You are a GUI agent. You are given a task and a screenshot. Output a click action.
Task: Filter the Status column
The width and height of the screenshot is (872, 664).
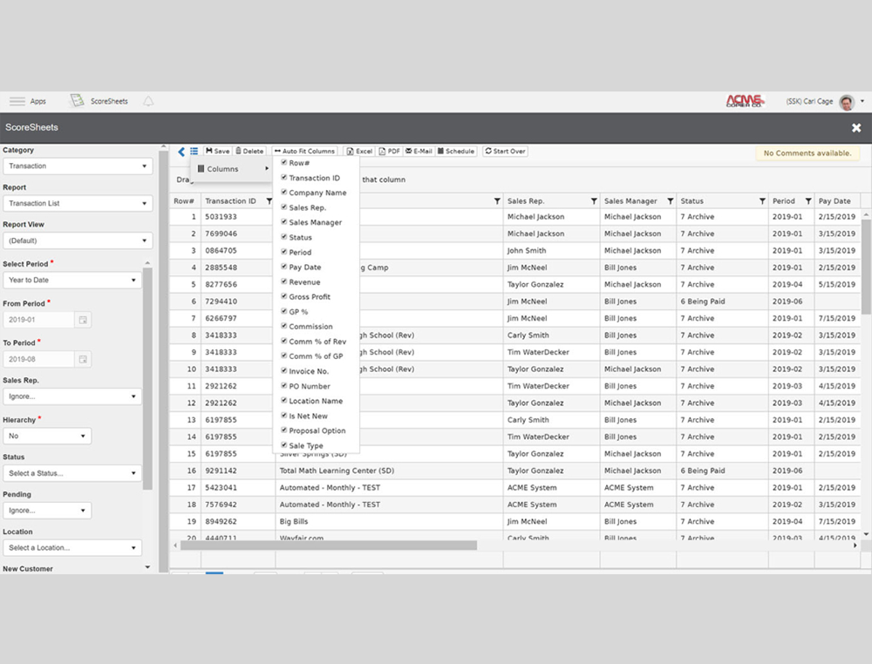coord(762,201)
